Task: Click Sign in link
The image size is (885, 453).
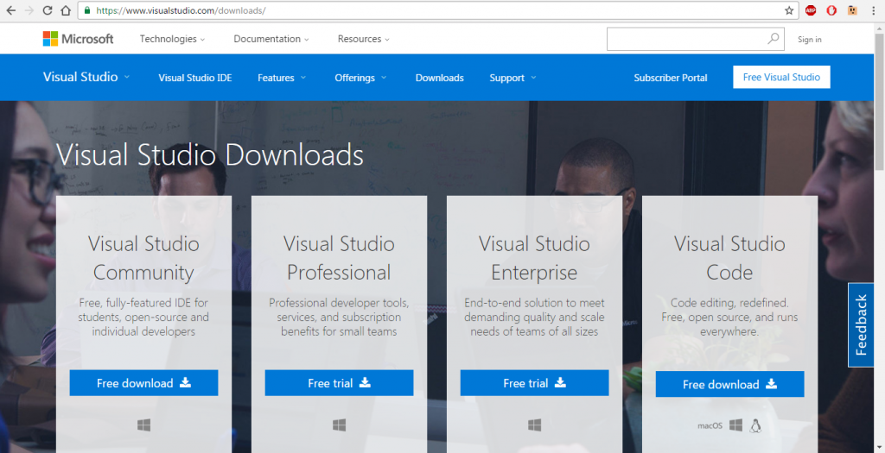Action: (809, 40)
